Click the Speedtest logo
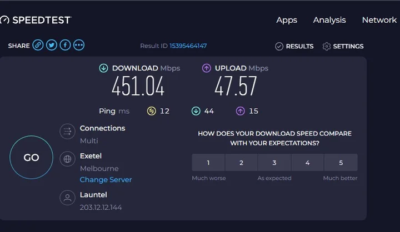 pos(36,20)
